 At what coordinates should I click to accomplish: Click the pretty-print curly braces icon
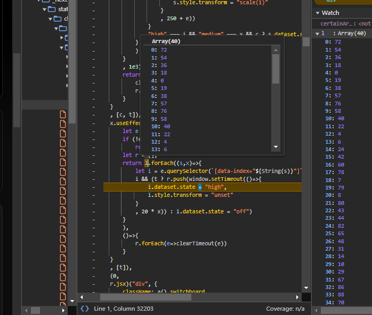click(85, 309)
